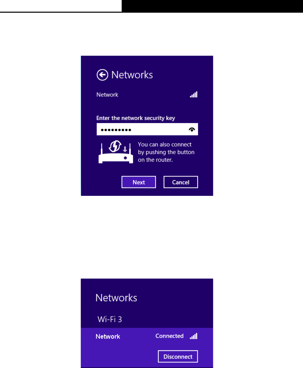The width and height of the screenshot is (303, 368).
Task: Click the Networks title beside the back arrow
Action: (132, 75)
